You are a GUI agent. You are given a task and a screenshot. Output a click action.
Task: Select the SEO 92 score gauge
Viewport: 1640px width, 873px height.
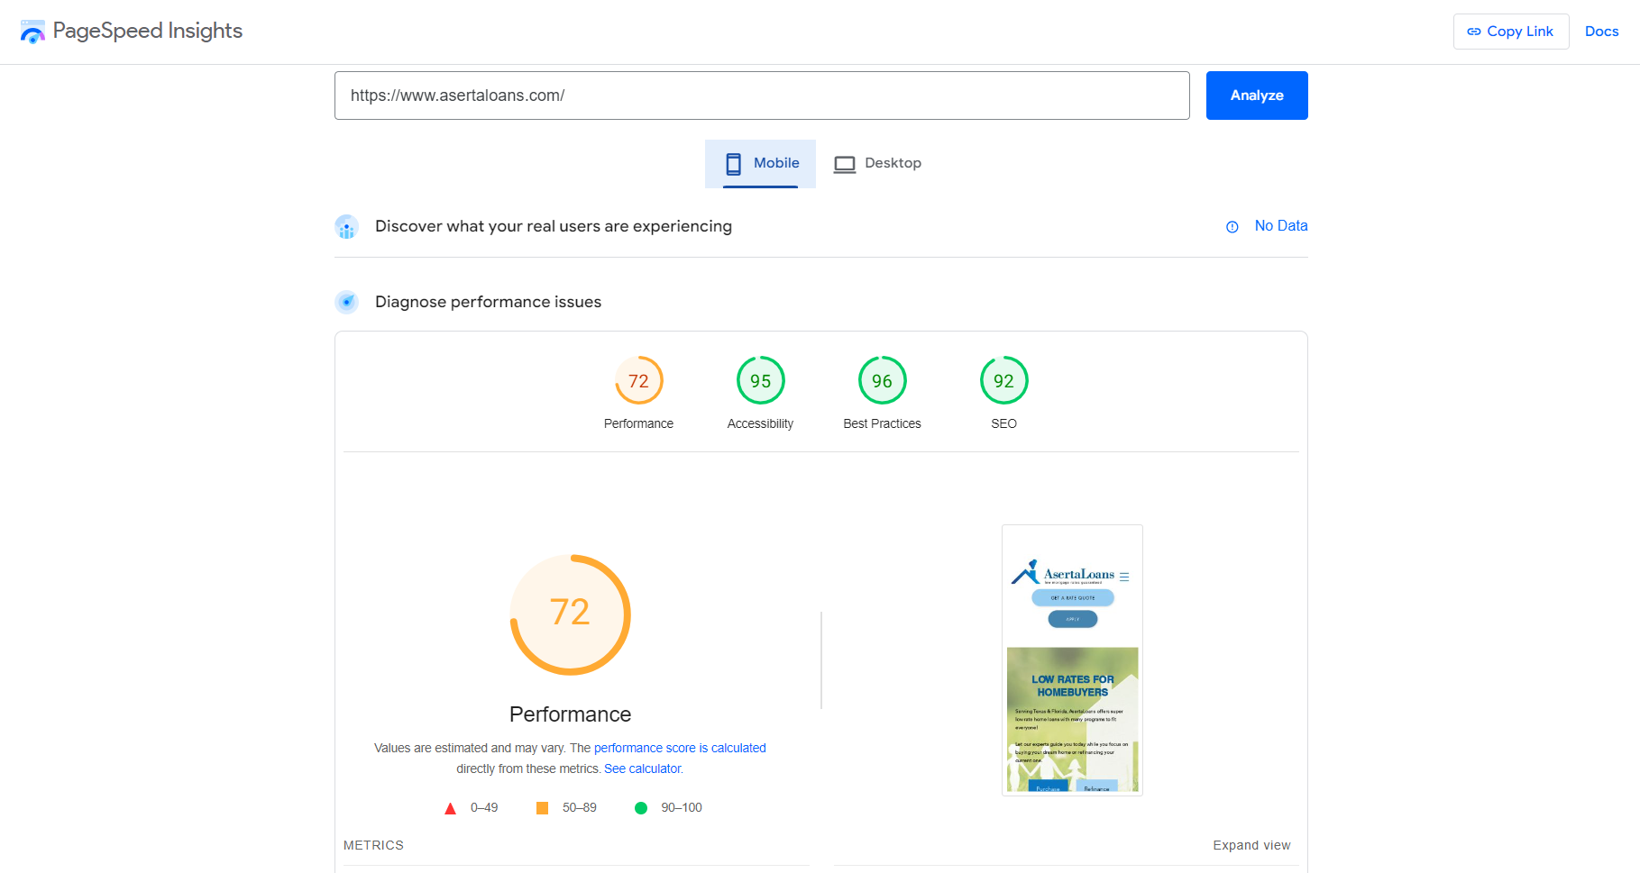[1003, 381]
